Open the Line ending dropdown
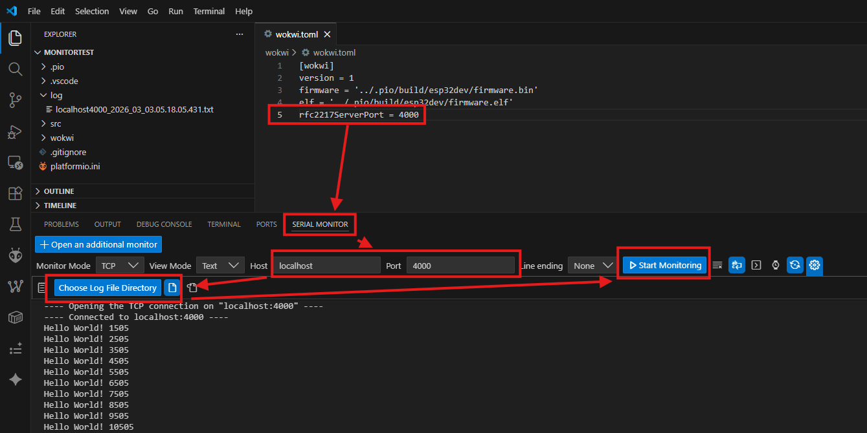The height and width of the screenshot is (433, 867). 592,266
